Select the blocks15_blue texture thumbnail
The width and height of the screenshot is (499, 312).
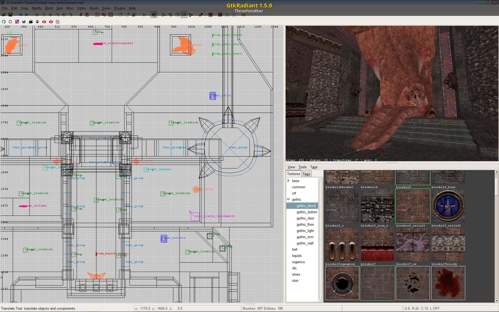448,177
